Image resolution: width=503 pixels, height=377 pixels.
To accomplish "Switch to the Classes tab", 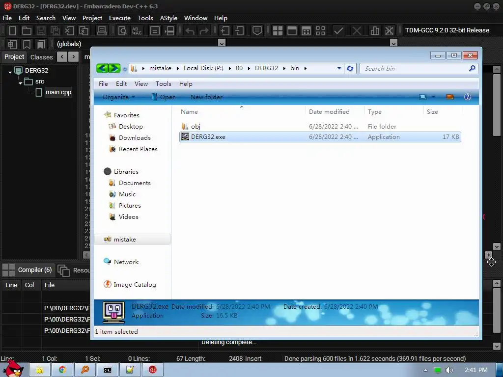I will (x=41, y=57).
